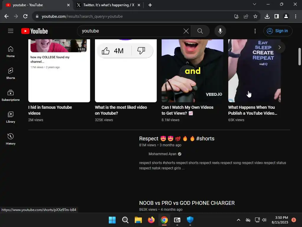Click the '65K views' text
The height and width of the screenshot is (227, 302).
click(x=236, y=120)
